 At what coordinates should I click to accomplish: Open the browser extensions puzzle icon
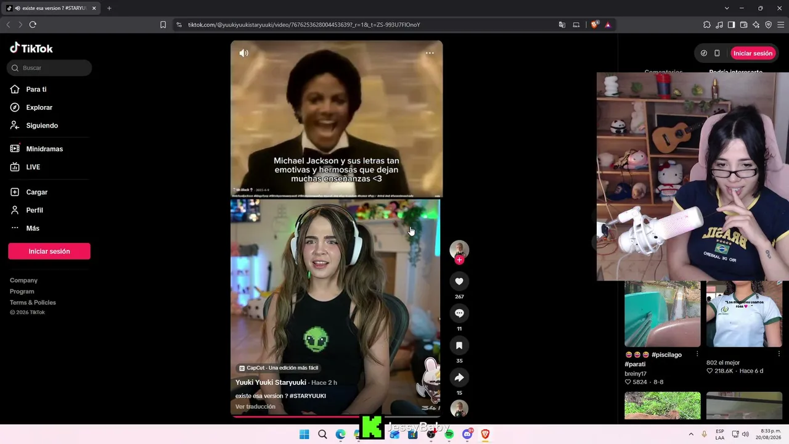coord(707,25)
